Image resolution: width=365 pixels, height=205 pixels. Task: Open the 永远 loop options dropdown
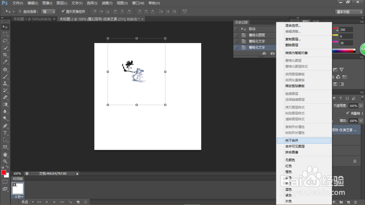(28, 202)
